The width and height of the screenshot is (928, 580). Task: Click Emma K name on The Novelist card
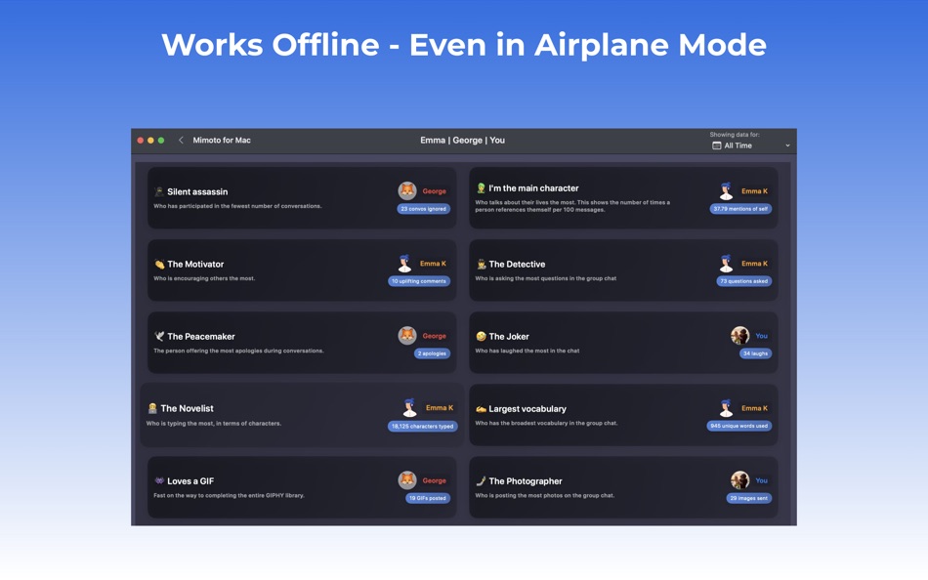(440, 408)
